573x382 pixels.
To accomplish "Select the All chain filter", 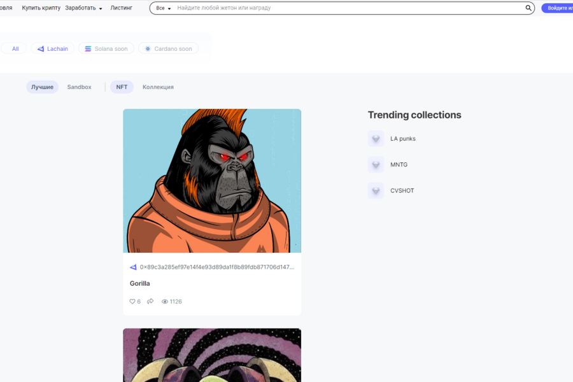I will 15,49.
